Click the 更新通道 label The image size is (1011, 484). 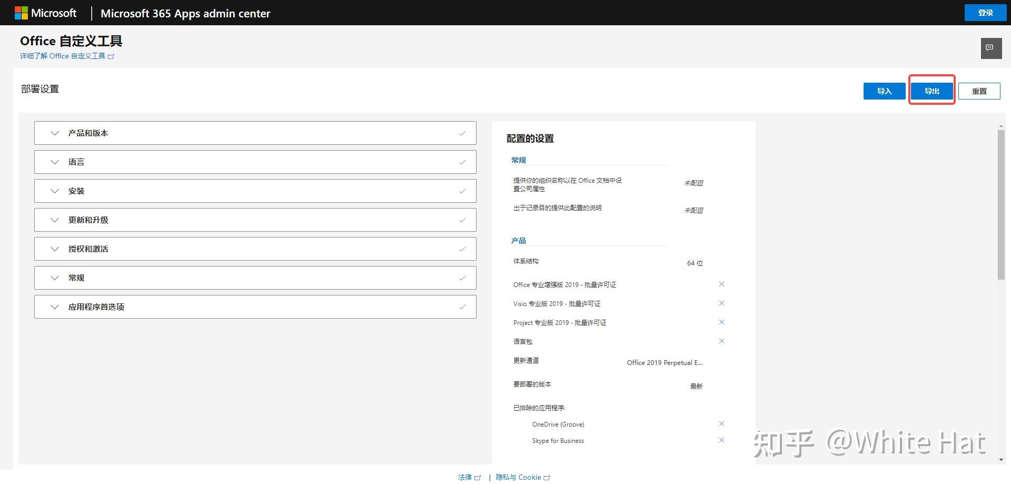click(x=526, y=361)
